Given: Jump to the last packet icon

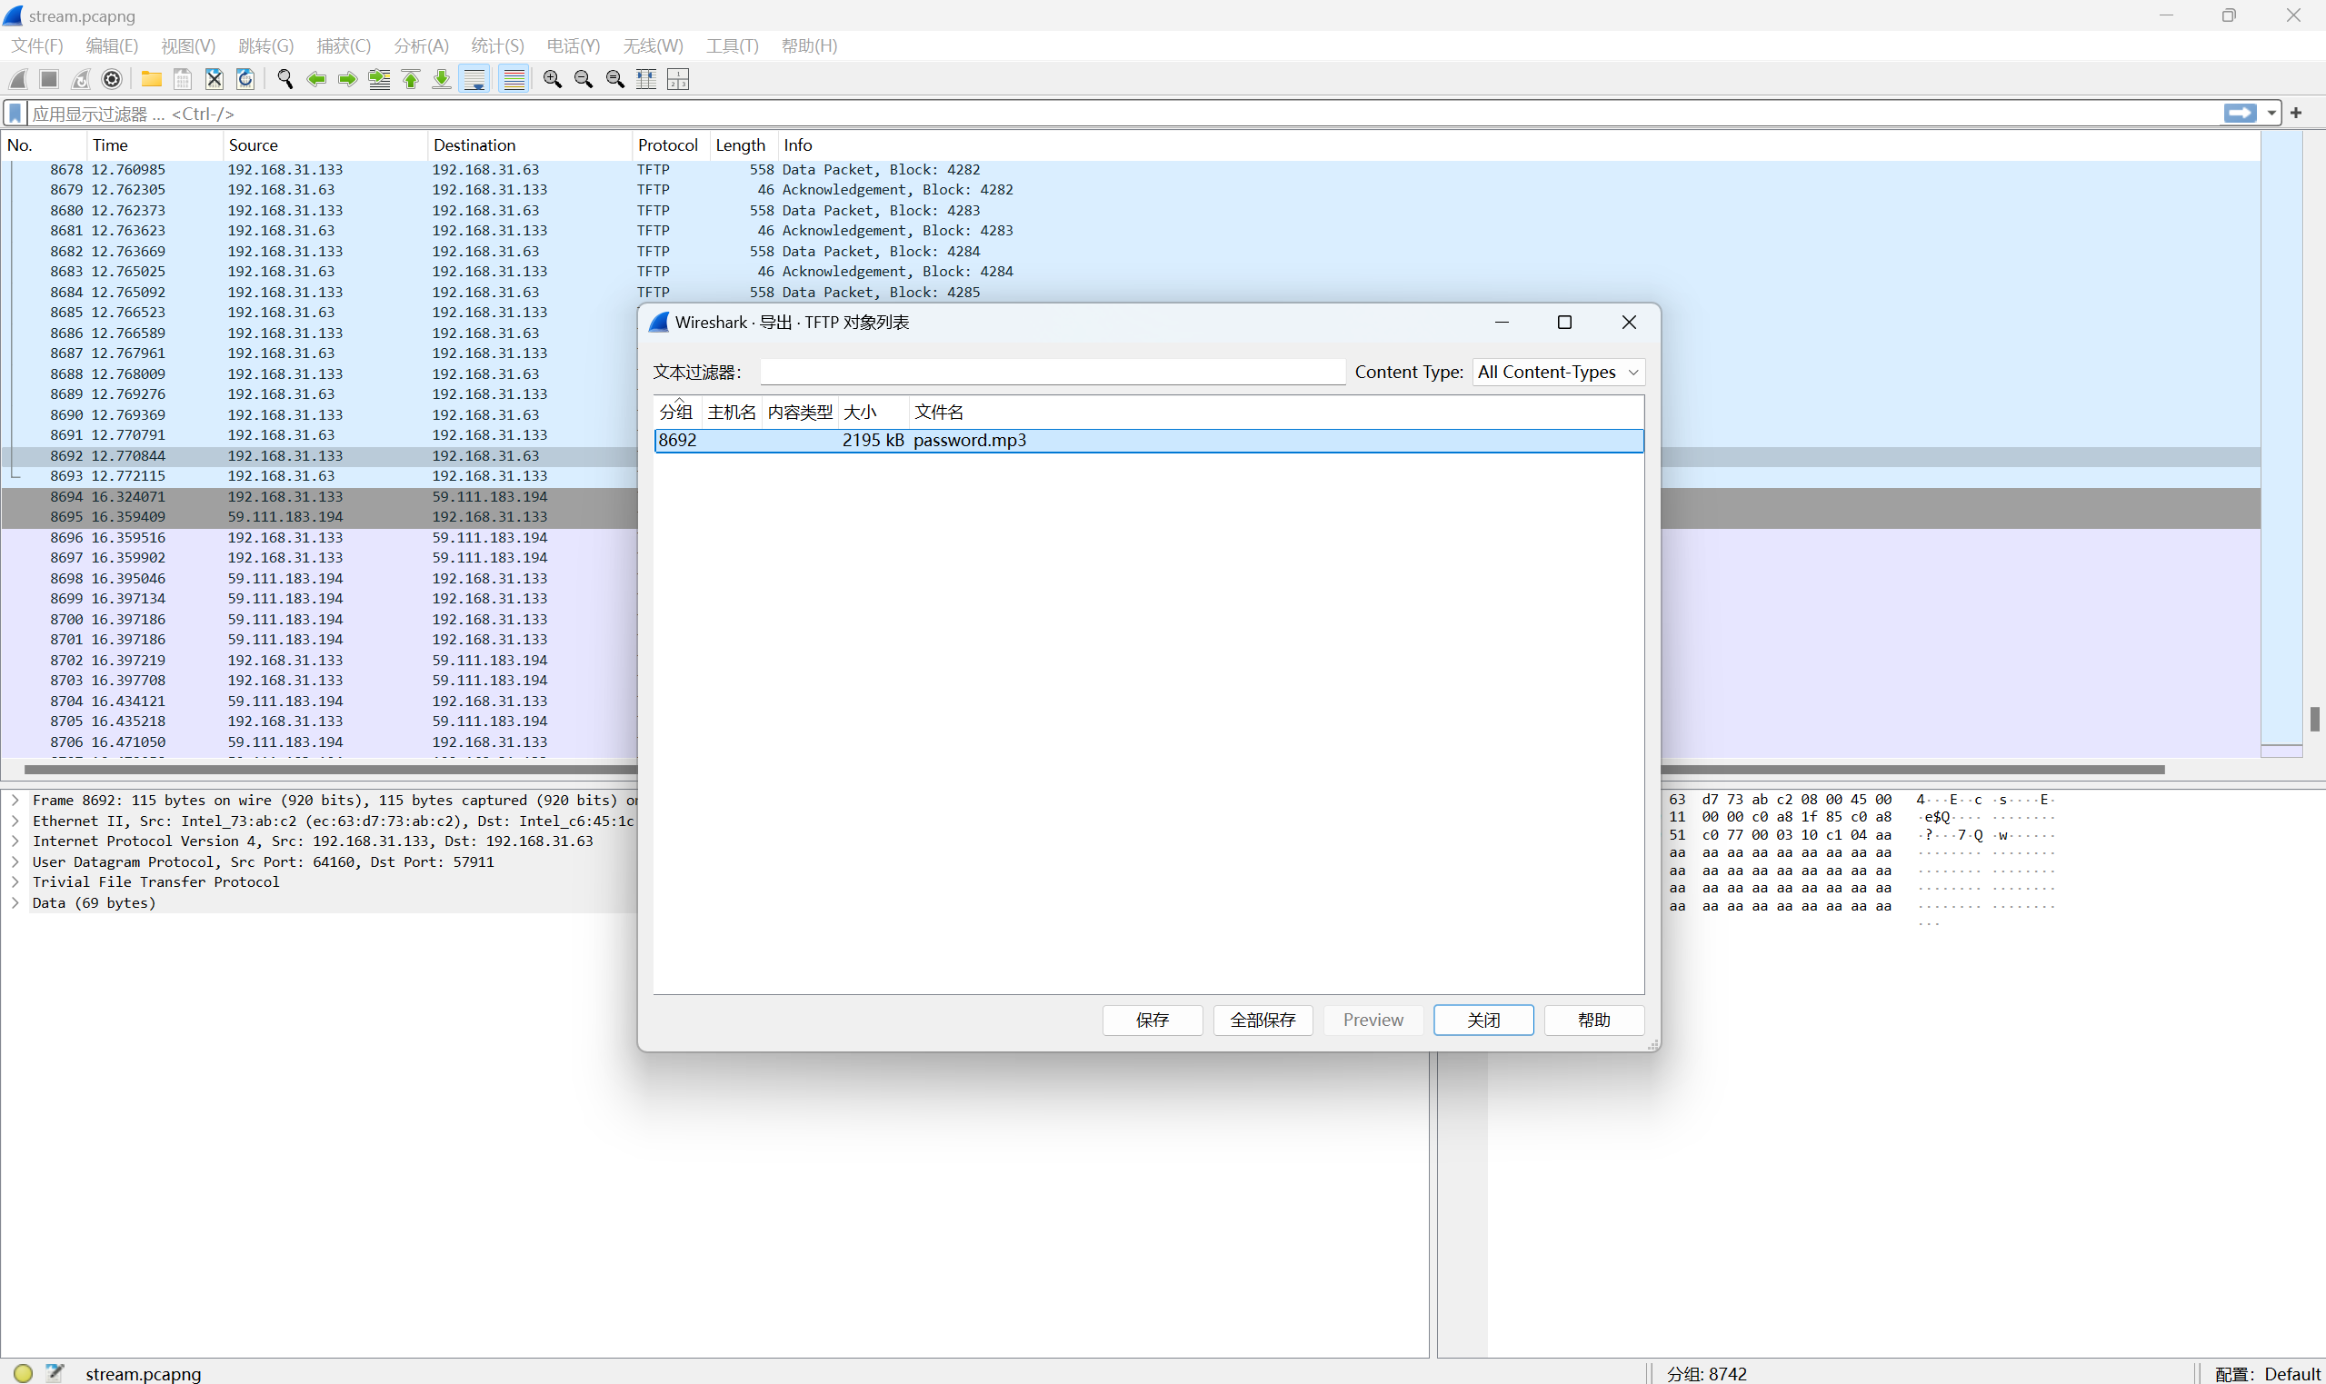Looking at the screenshot, I should tap(442, 79).
